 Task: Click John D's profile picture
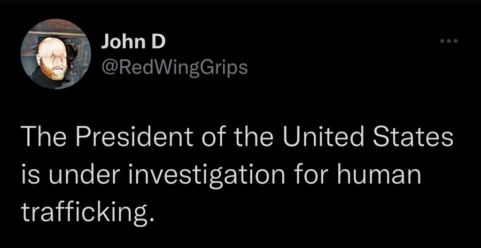coord(55,54)
